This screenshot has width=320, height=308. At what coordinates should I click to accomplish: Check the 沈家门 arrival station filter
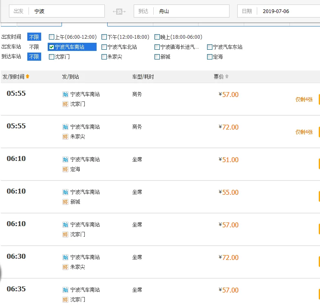51,57
